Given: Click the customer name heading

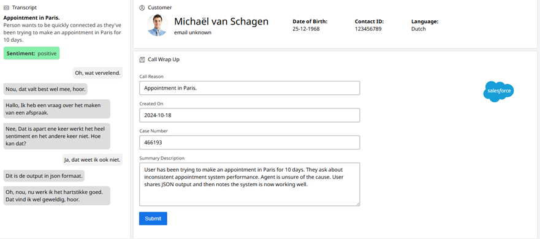Looking at the screenshot, I should click(221, 21).
